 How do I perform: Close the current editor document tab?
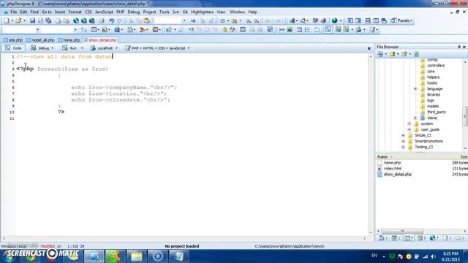pyautogui.click(x=369, y=48)
